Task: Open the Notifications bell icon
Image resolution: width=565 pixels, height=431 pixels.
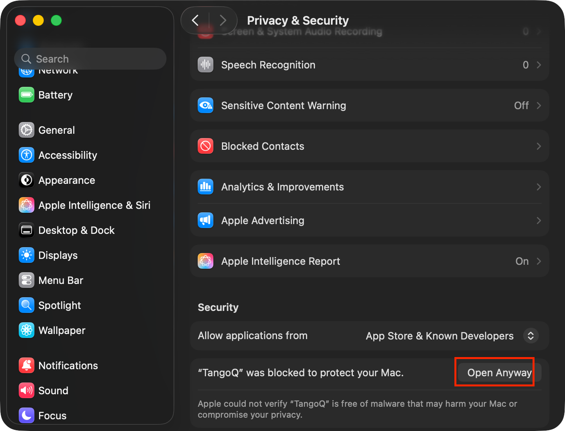Action: [x=27, y=365]
